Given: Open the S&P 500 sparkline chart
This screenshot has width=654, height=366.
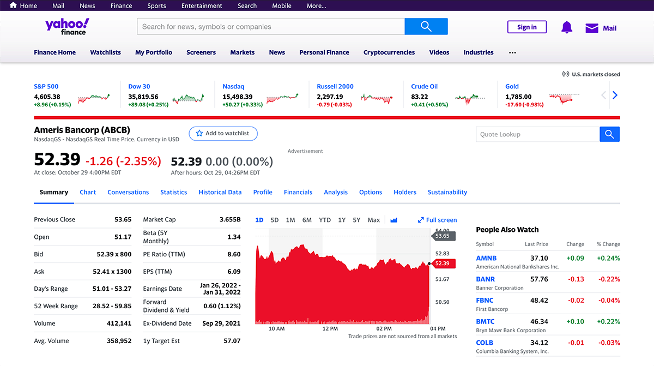Looking at the screenshot, I should click(x=93, y=99).
